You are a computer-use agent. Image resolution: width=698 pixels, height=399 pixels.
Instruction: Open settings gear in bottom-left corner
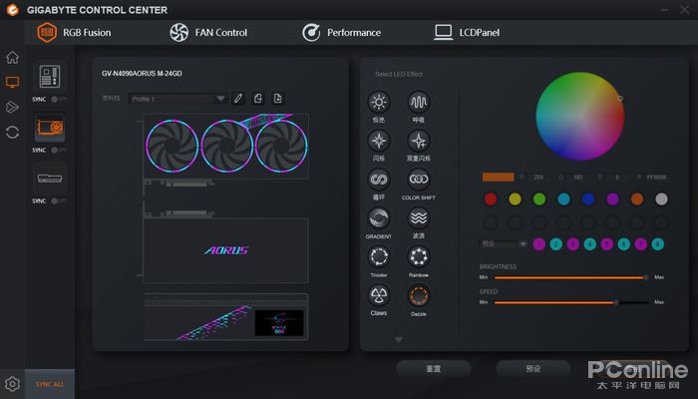tap(12, 384)
